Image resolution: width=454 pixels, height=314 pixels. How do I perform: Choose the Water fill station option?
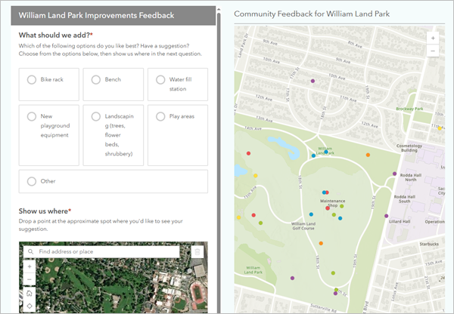160,79
